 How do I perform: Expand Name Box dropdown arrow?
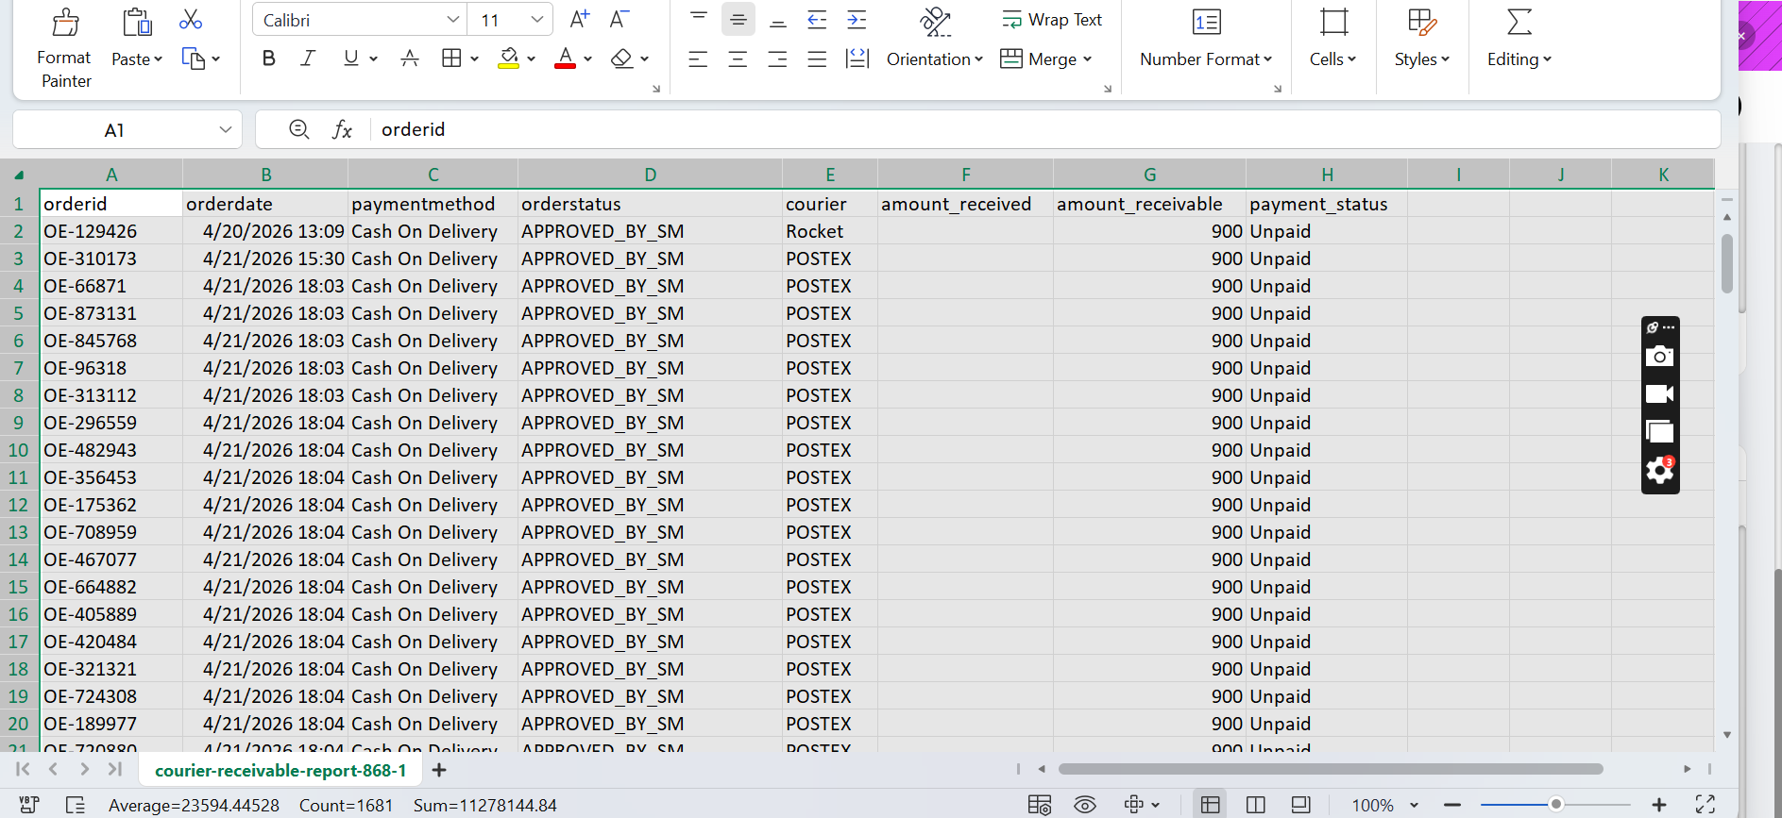(x=226, y=129)
